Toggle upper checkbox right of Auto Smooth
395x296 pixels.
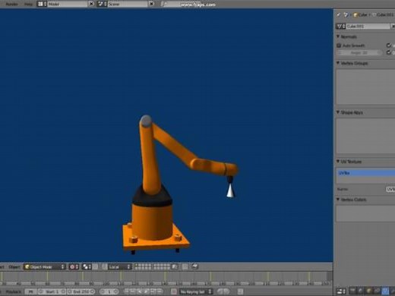[x=389, y=46]
